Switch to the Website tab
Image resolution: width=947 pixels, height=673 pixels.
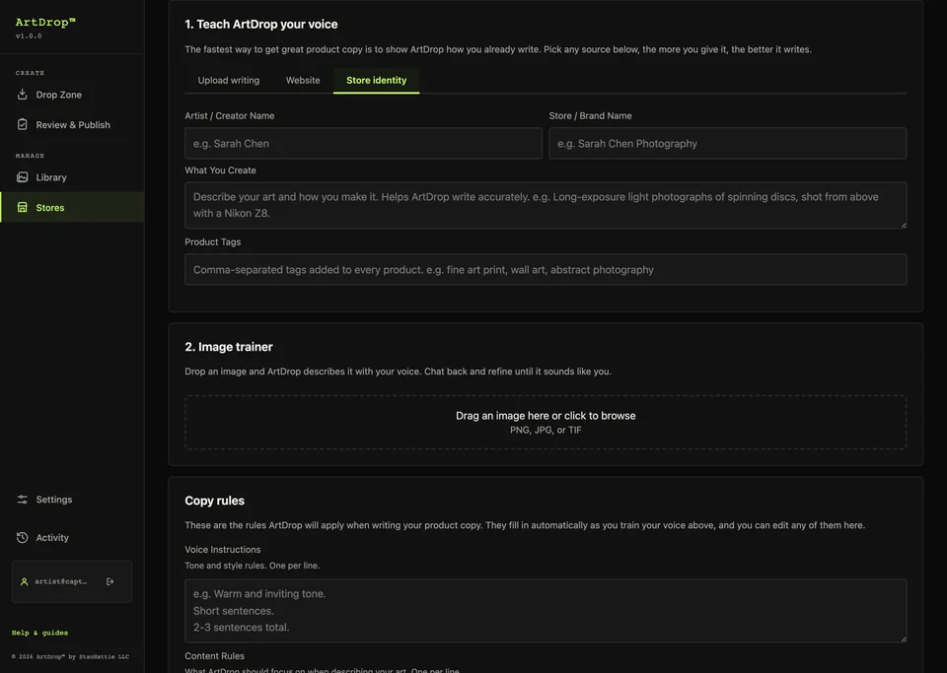point(303,80)
